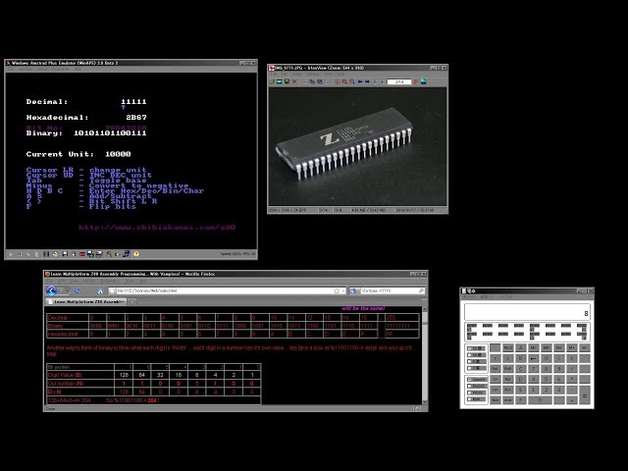628x471 pixels.
Task: Click the backspace arrow key in calculator
Action: [534, 358]
